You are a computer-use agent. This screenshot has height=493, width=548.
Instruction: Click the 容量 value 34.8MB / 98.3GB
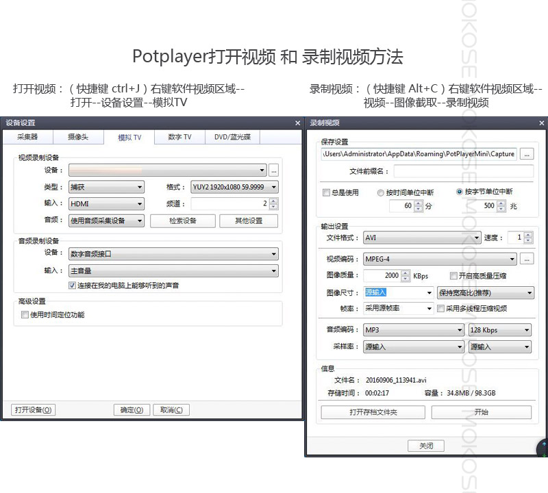click(471, 393)
